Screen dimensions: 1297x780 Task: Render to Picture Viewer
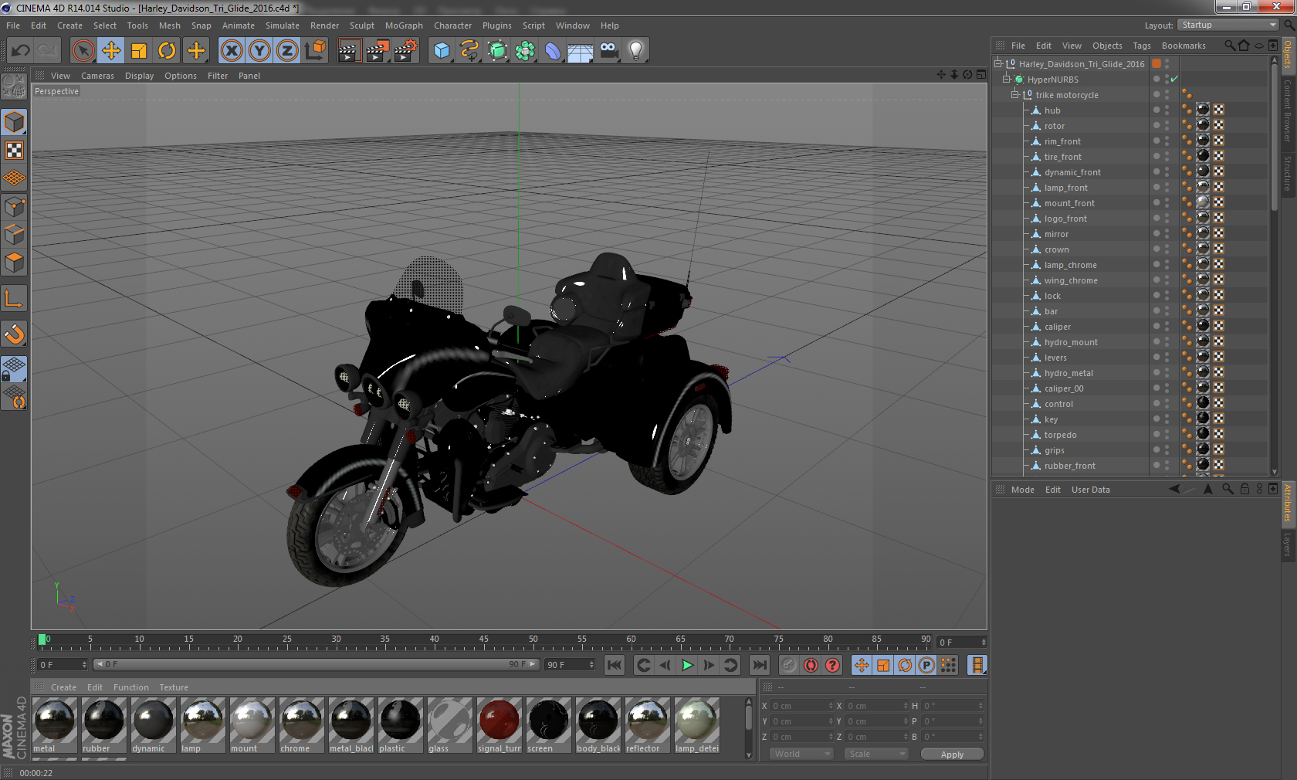tap(378, 51)
